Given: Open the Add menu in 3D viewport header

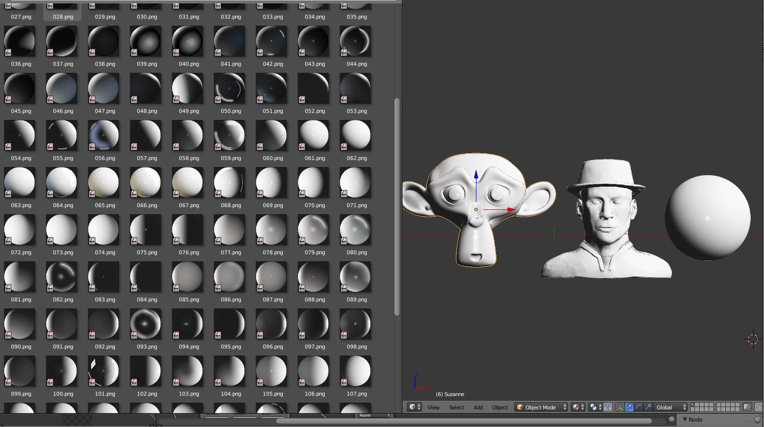Looking at the screenshot, I should pyautogui.click(x=478, y=407).
